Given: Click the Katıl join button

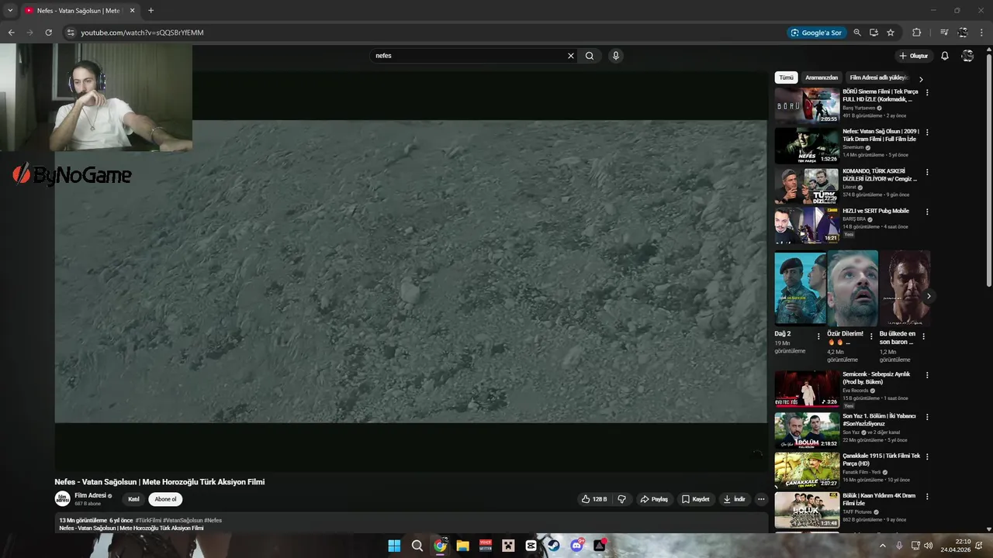Looking at the screenshot, I should click(133, 499).
